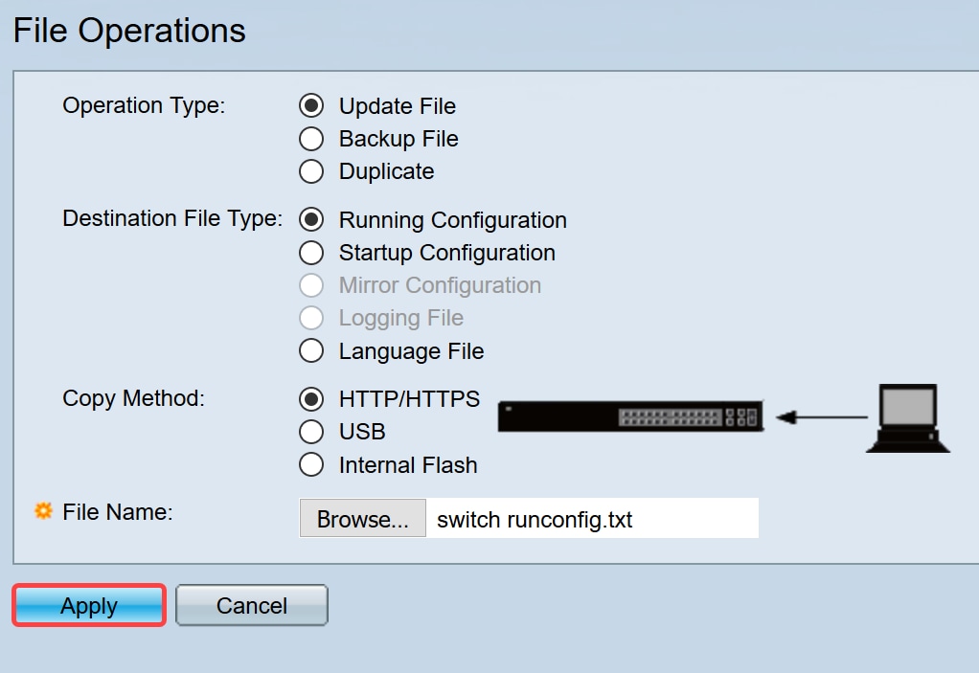Open the Browse file chooser
Screen dimensions: 979x673
(363, 518)
